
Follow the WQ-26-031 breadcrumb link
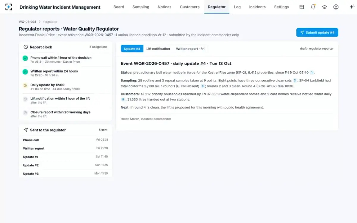tap(27, 22)
